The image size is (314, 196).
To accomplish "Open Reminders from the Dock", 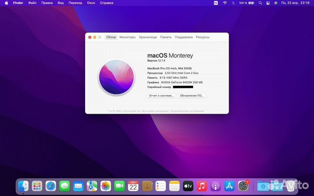I will pyautogui.click(x=160, y=186).
